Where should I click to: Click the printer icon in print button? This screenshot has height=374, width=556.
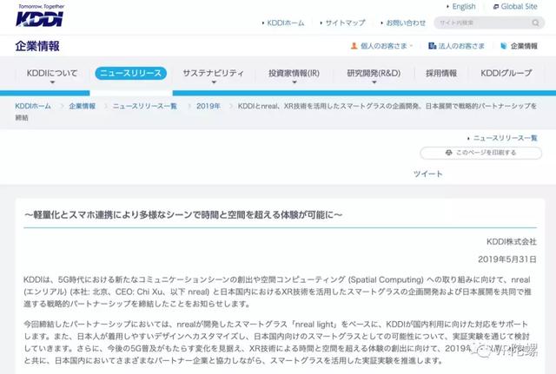click(449, 153)
